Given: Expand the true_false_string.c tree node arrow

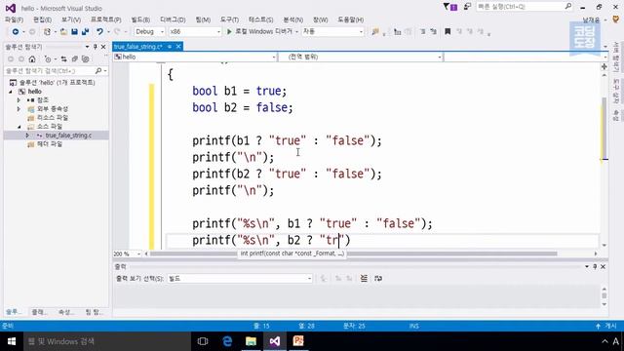Looking at the screenshot, I should point(27,136).
